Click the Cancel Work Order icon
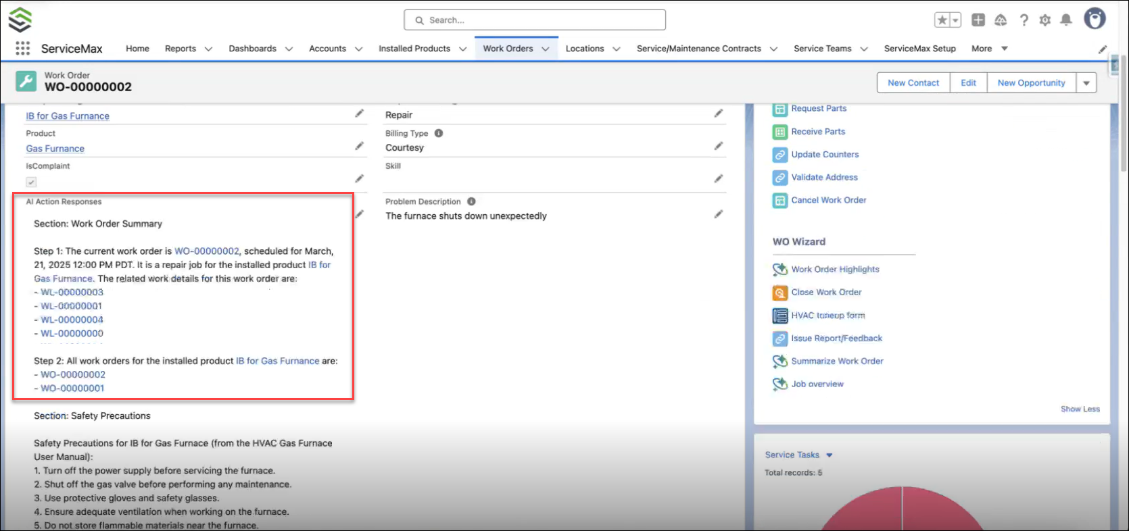Screen dimensions: 1129x531 tap(780, 201)
